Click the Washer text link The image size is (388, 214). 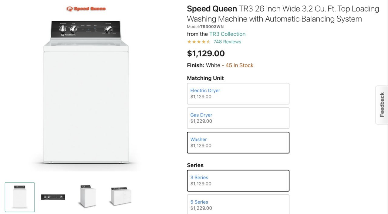[x=198, y=140]
